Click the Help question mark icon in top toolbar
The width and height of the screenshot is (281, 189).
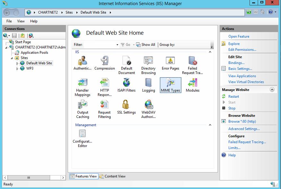(x=270, y=12)
